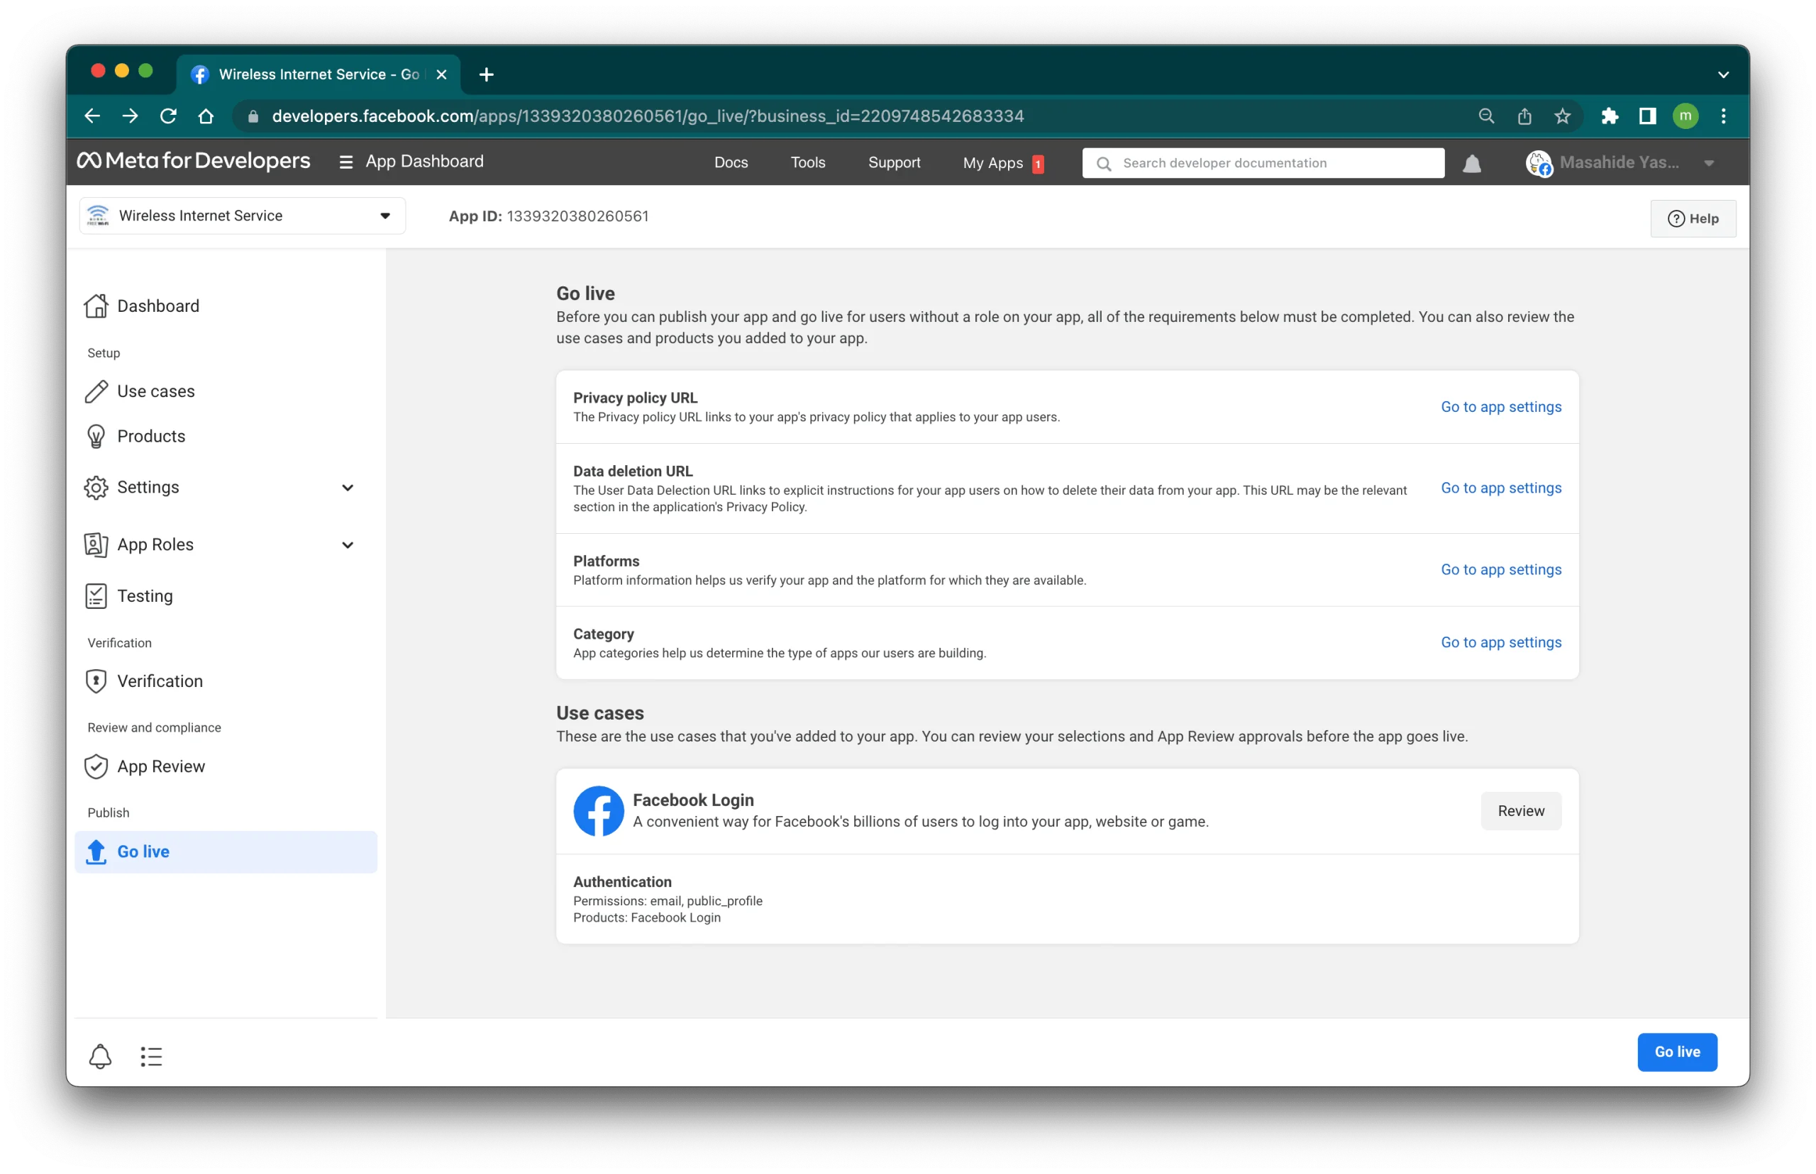Click the Help button
Screen dimensions: 1816x1174
pyautogui.click(x=1693, y=219)
